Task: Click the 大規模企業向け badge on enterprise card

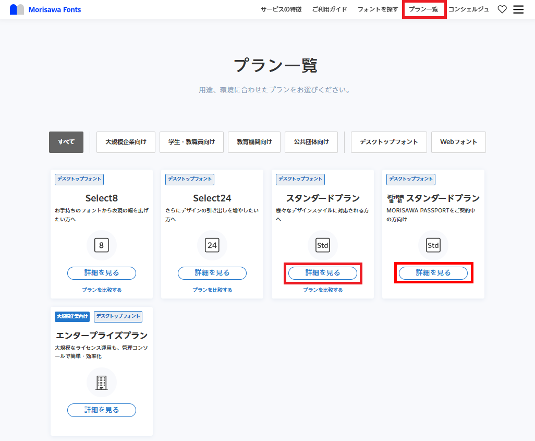Action: click(x=72, y=317)
